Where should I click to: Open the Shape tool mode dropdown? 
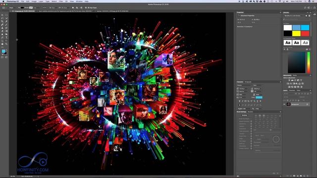tap(13, 8)
